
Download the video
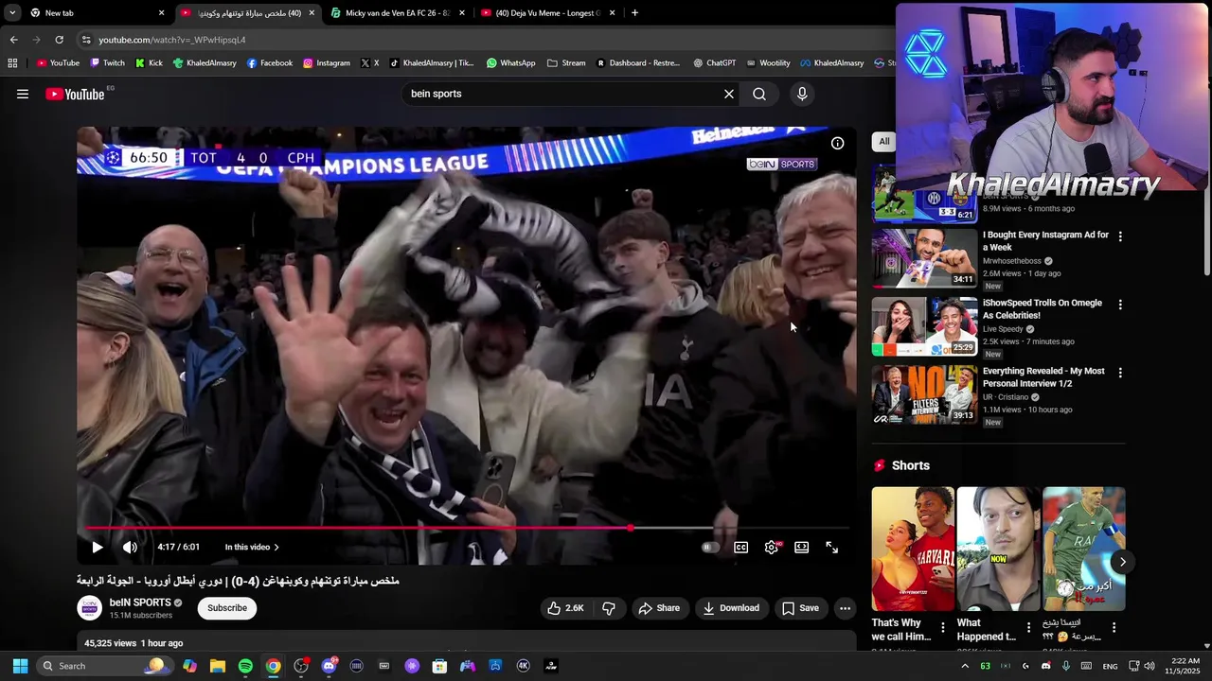click(x=731, y=608)
